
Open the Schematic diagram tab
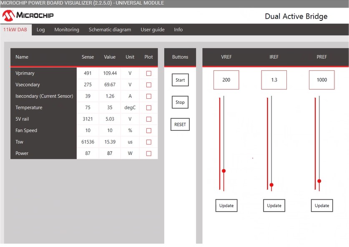[110, 30]
